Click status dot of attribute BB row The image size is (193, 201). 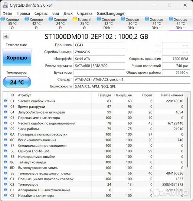tap(5, 156)
